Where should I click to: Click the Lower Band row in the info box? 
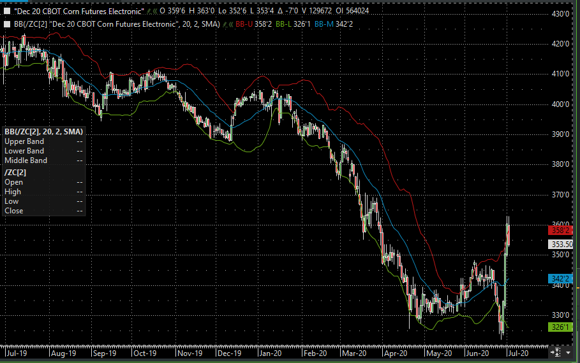click(43, 151)
